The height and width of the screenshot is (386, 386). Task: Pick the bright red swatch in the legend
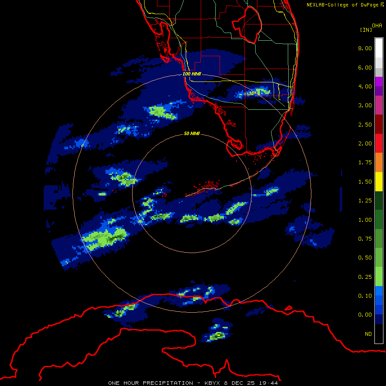[379, 144]
